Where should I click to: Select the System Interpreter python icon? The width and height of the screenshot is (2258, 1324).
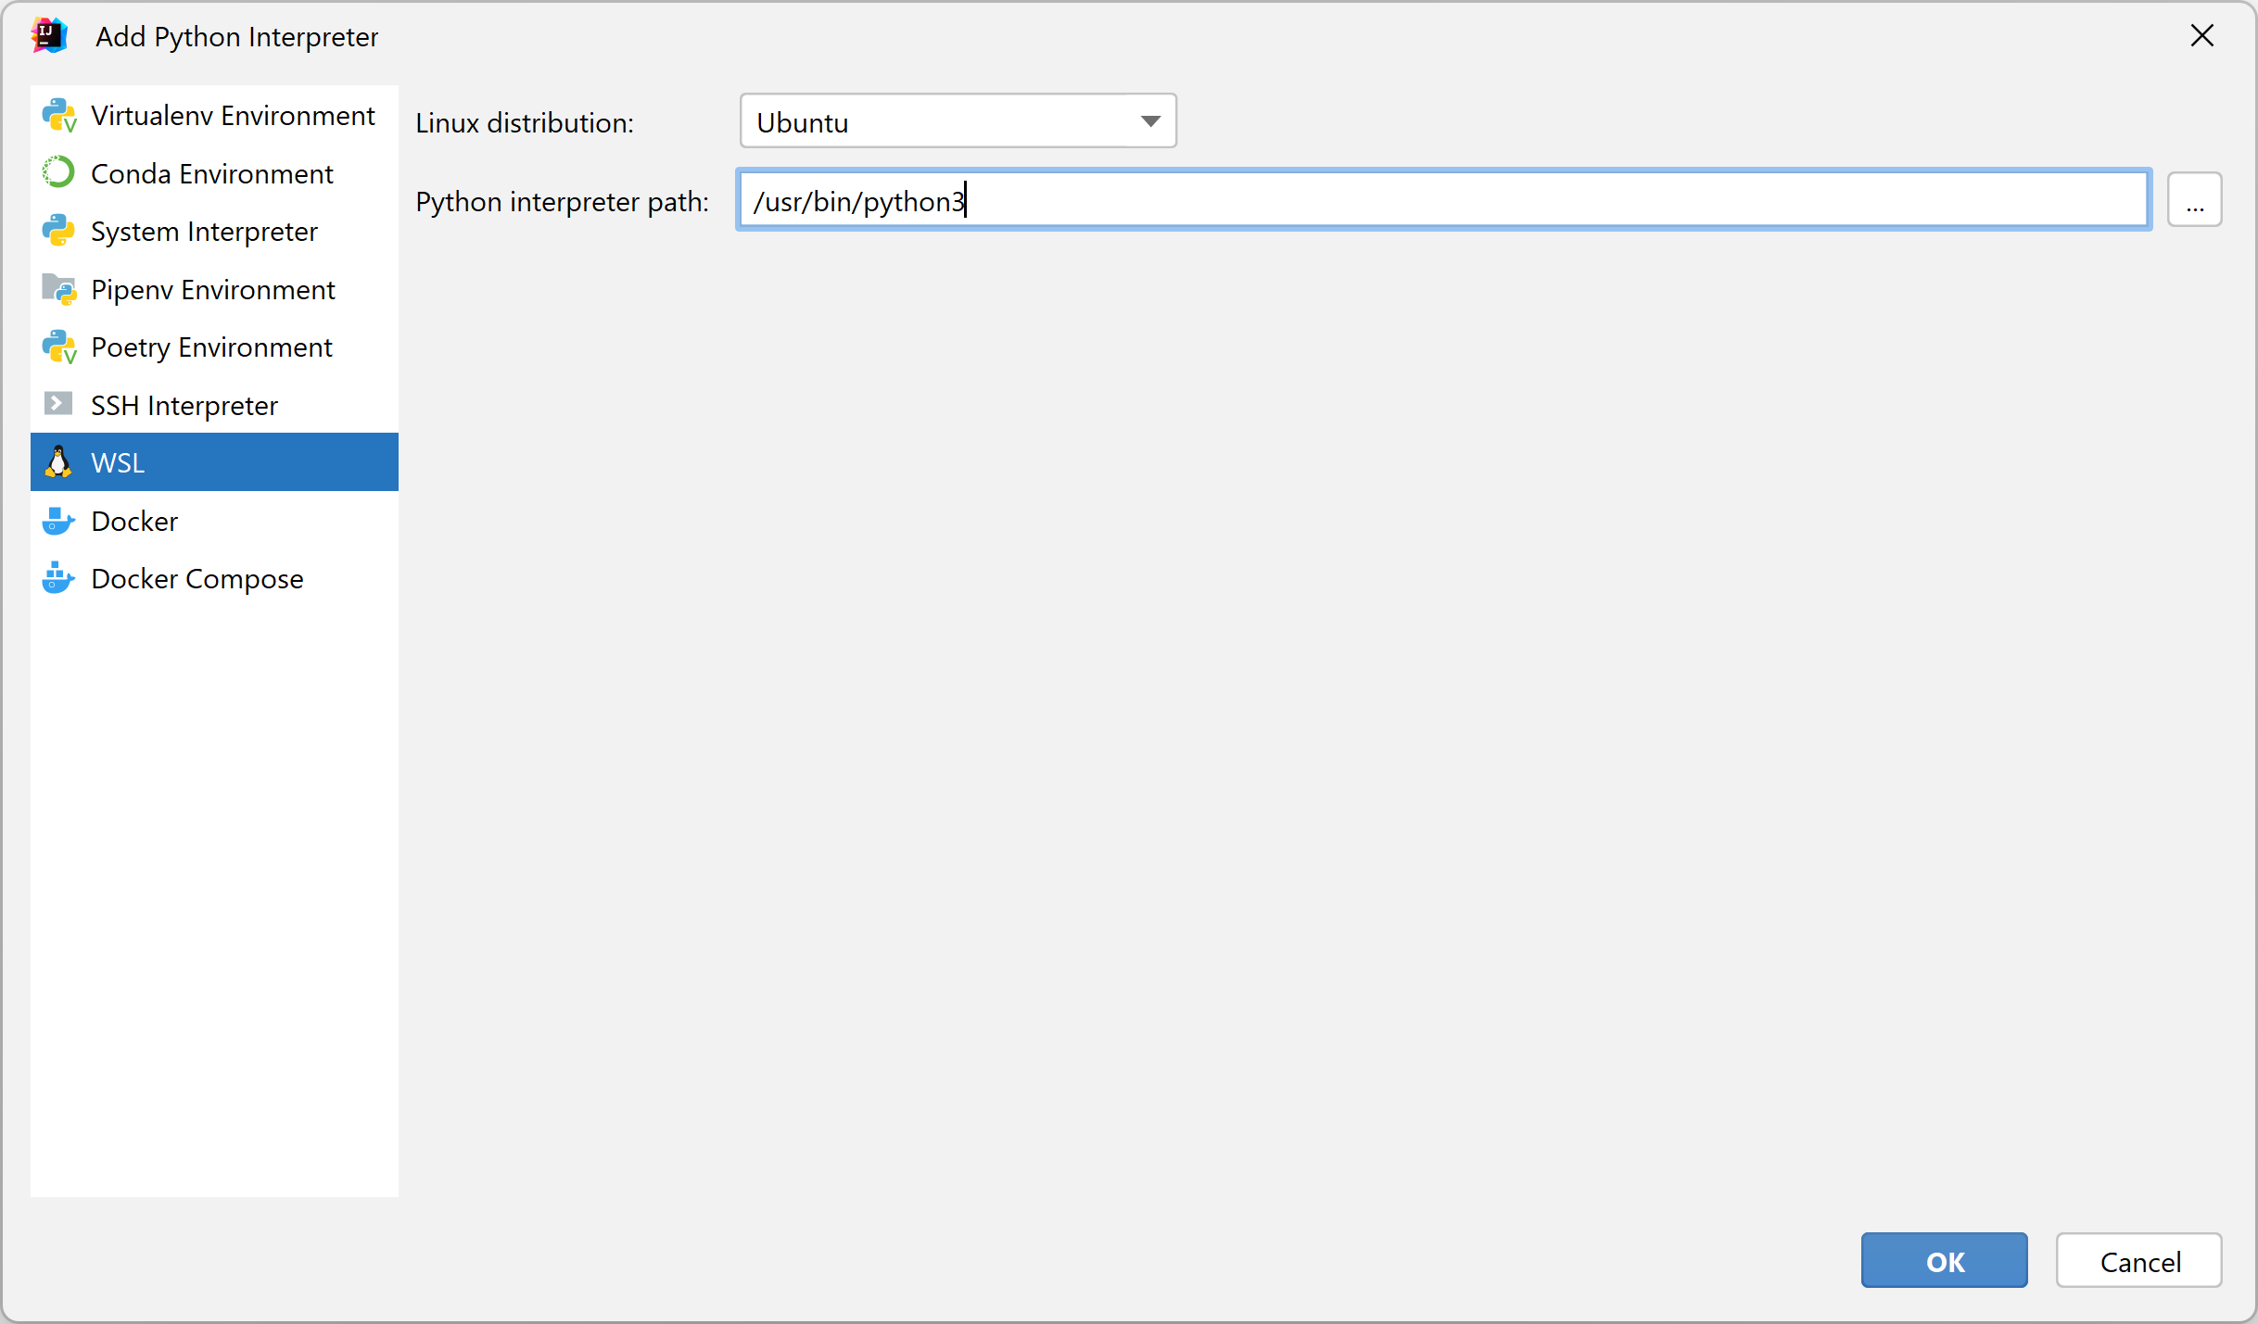(x=58, y=232)
